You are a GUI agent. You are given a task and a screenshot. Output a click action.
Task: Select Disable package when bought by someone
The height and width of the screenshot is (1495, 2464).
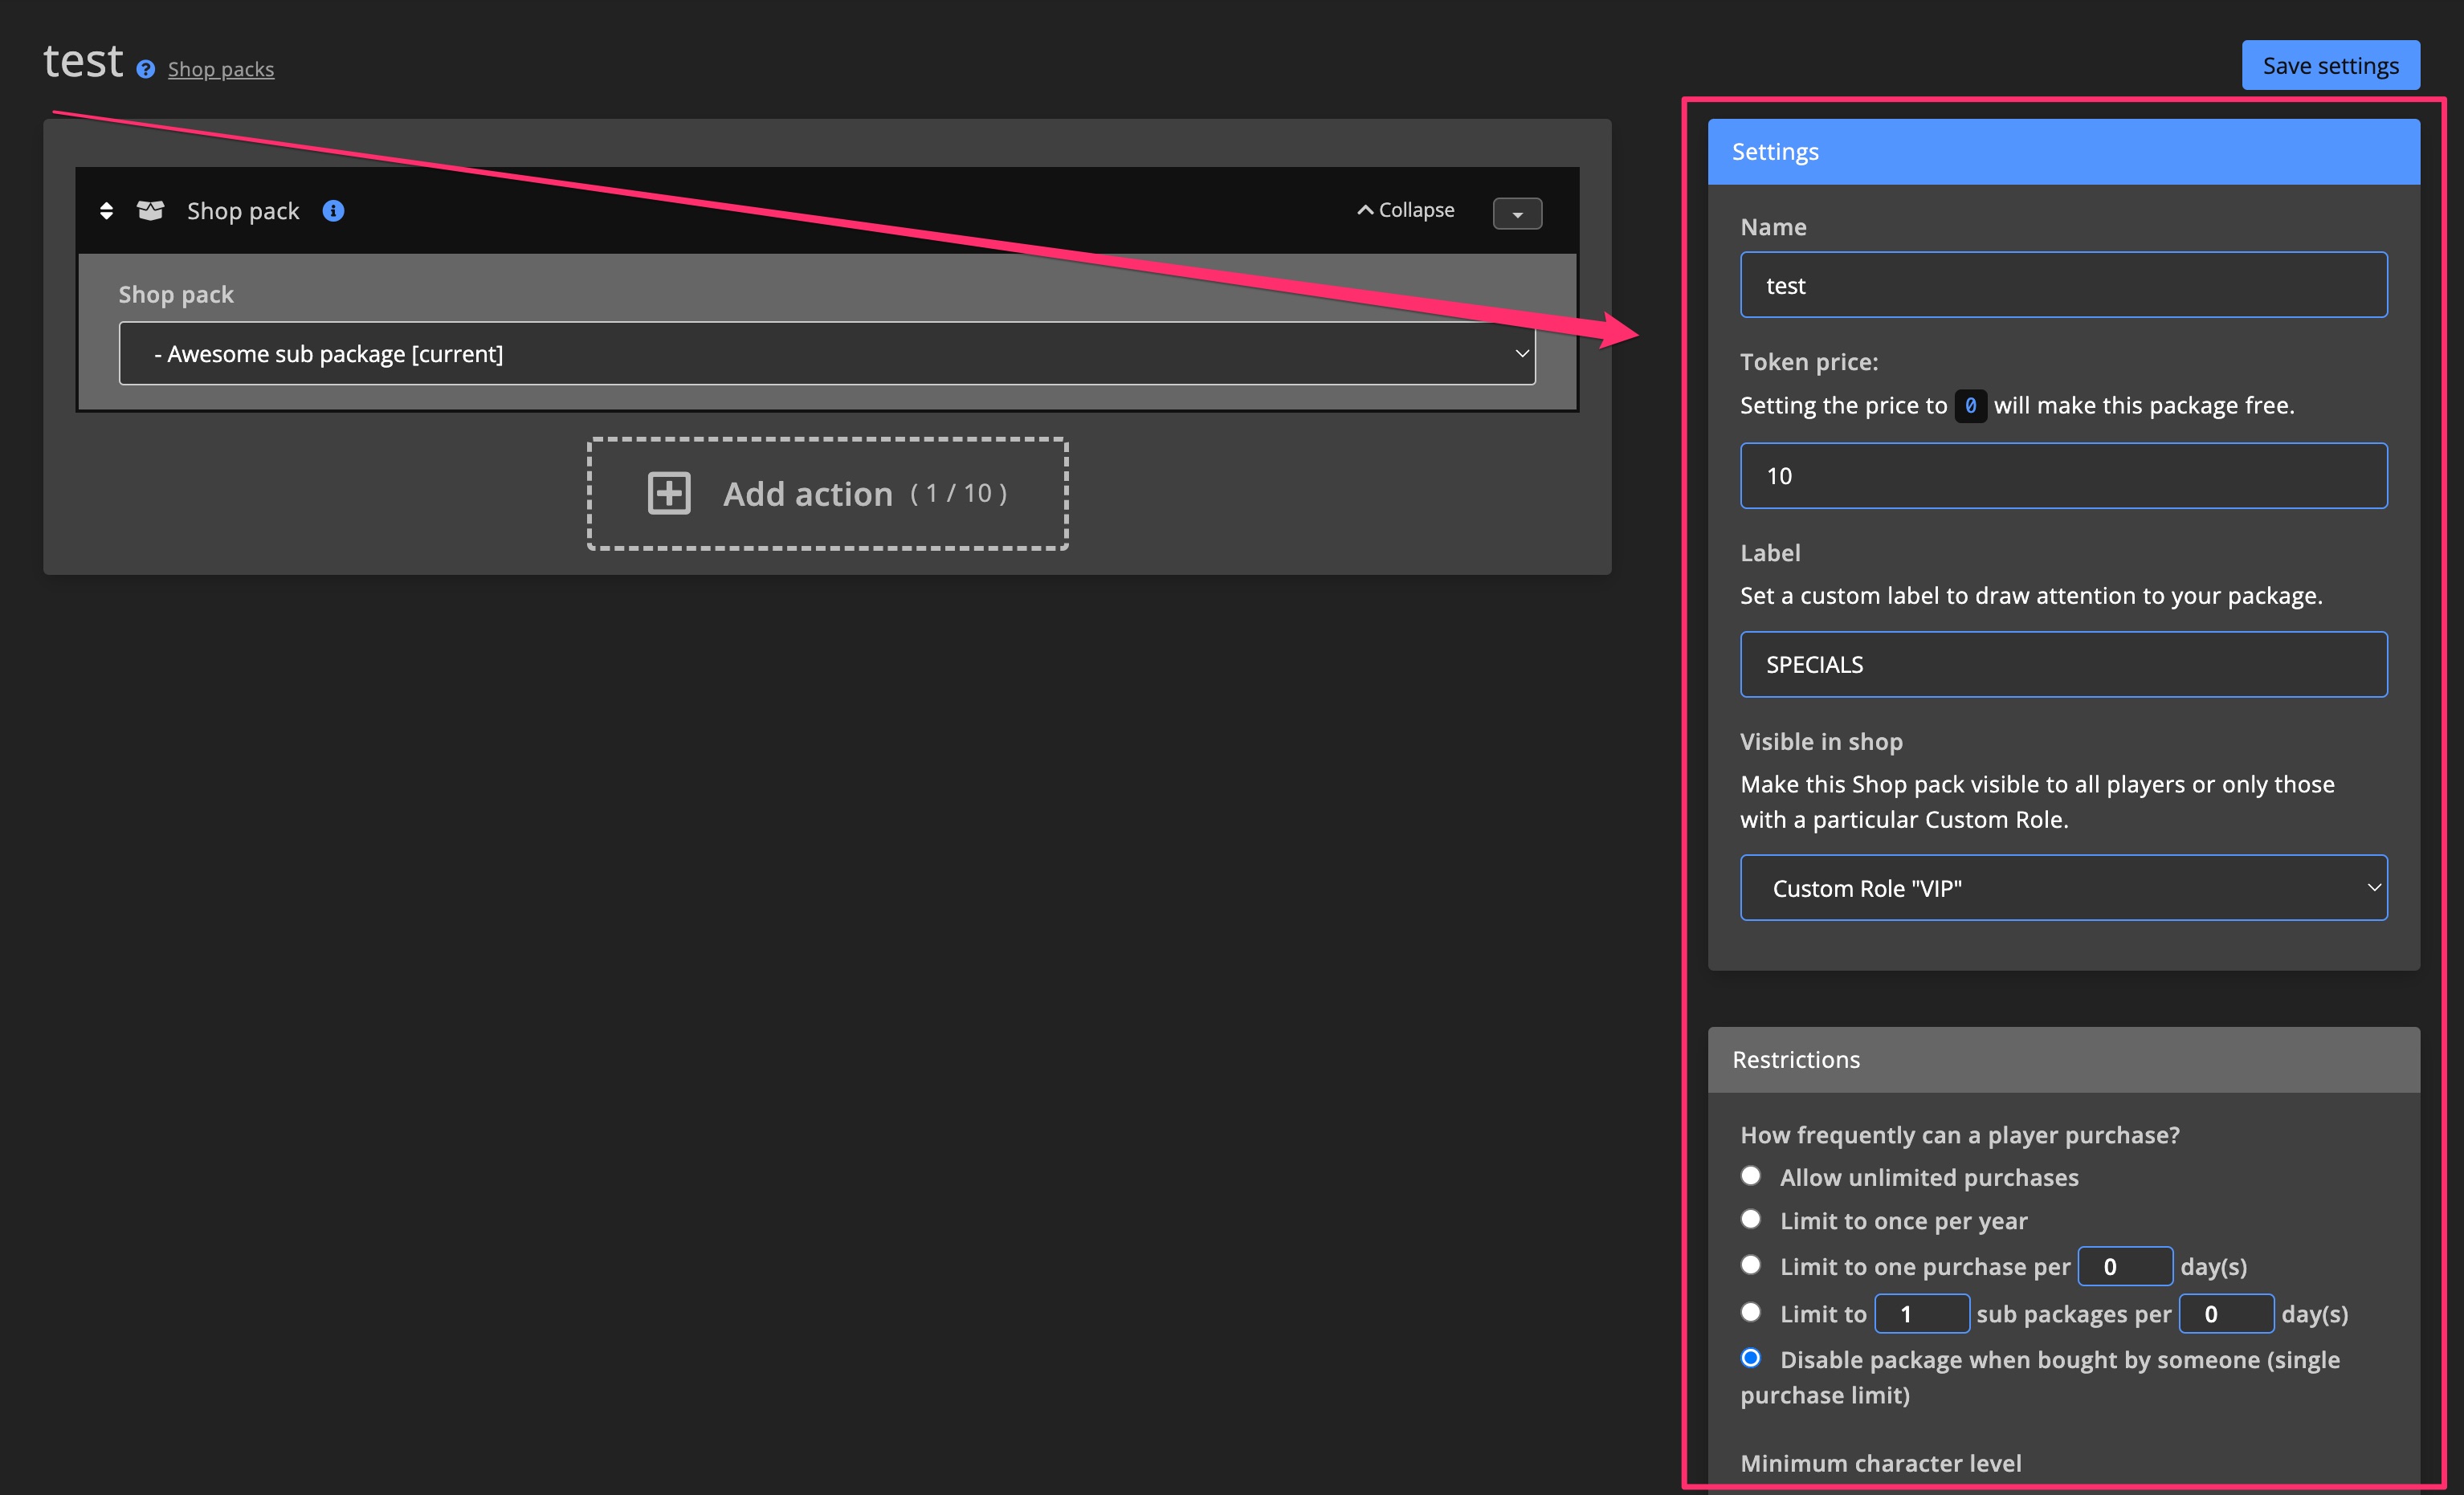[x=1751, y=1358]
